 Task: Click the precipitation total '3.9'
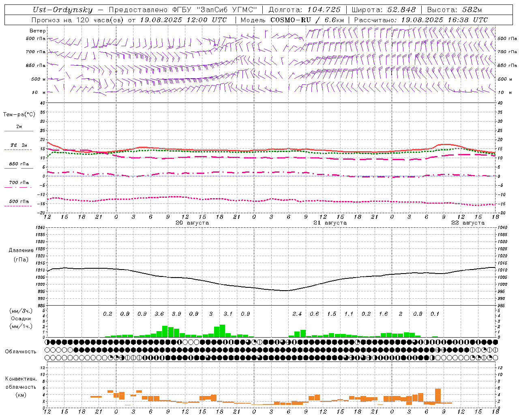click(176, 314)
